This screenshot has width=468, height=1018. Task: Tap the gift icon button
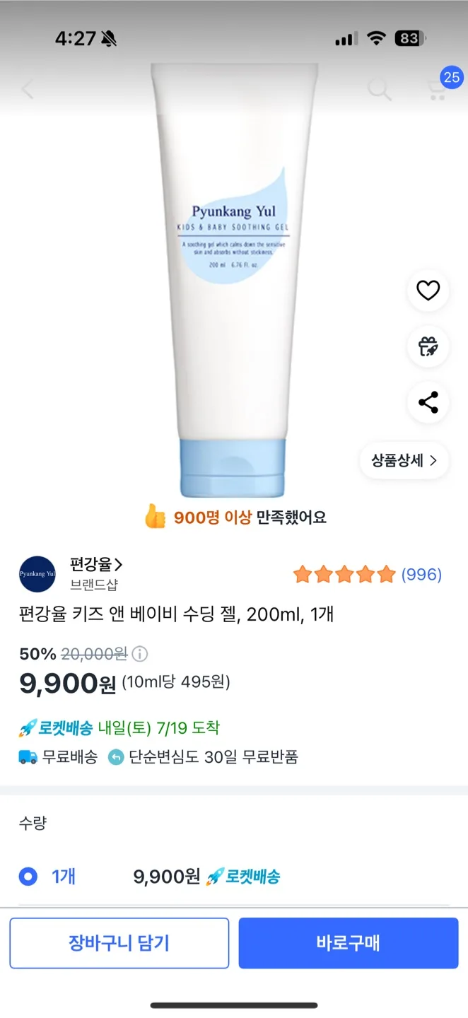(x=428, y=346)
